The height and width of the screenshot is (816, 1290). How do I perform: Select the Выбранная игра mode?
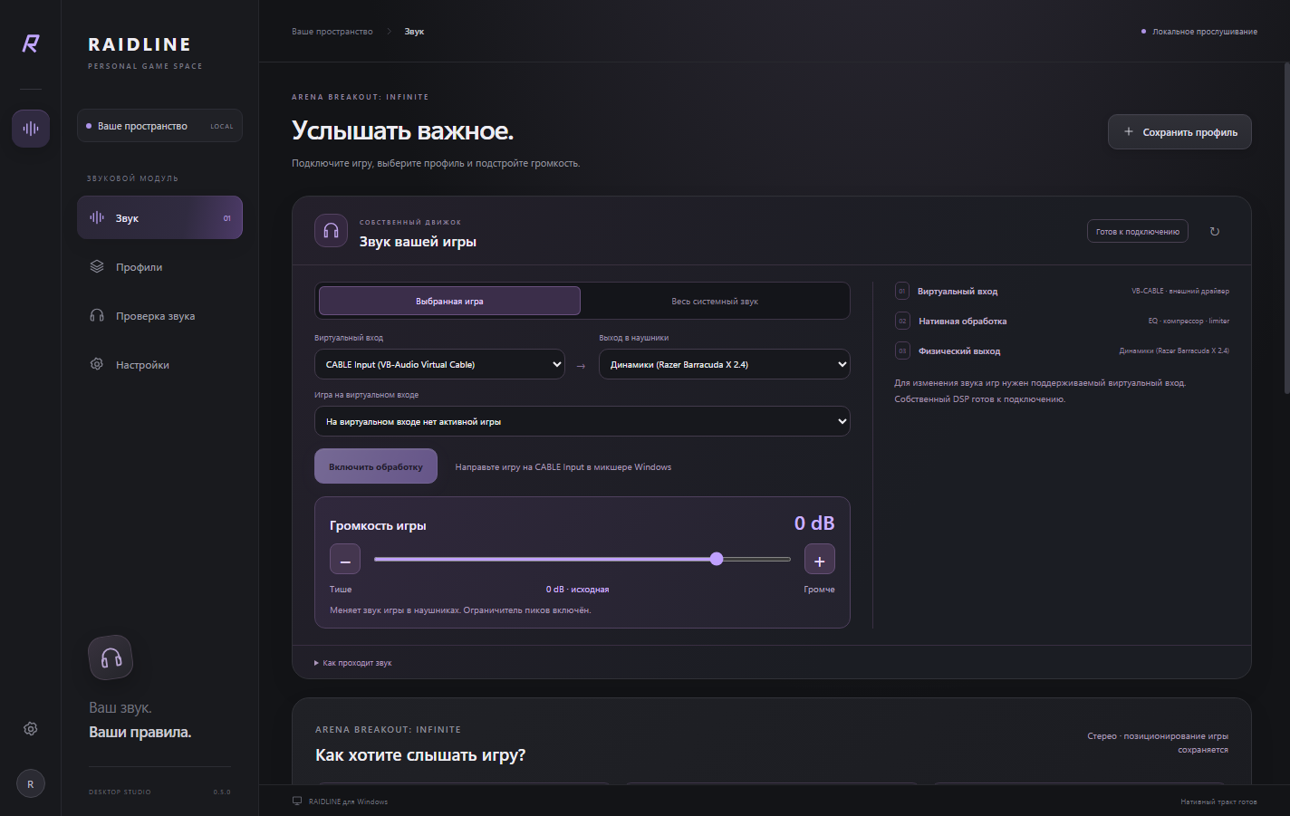(x=449, y=301)
